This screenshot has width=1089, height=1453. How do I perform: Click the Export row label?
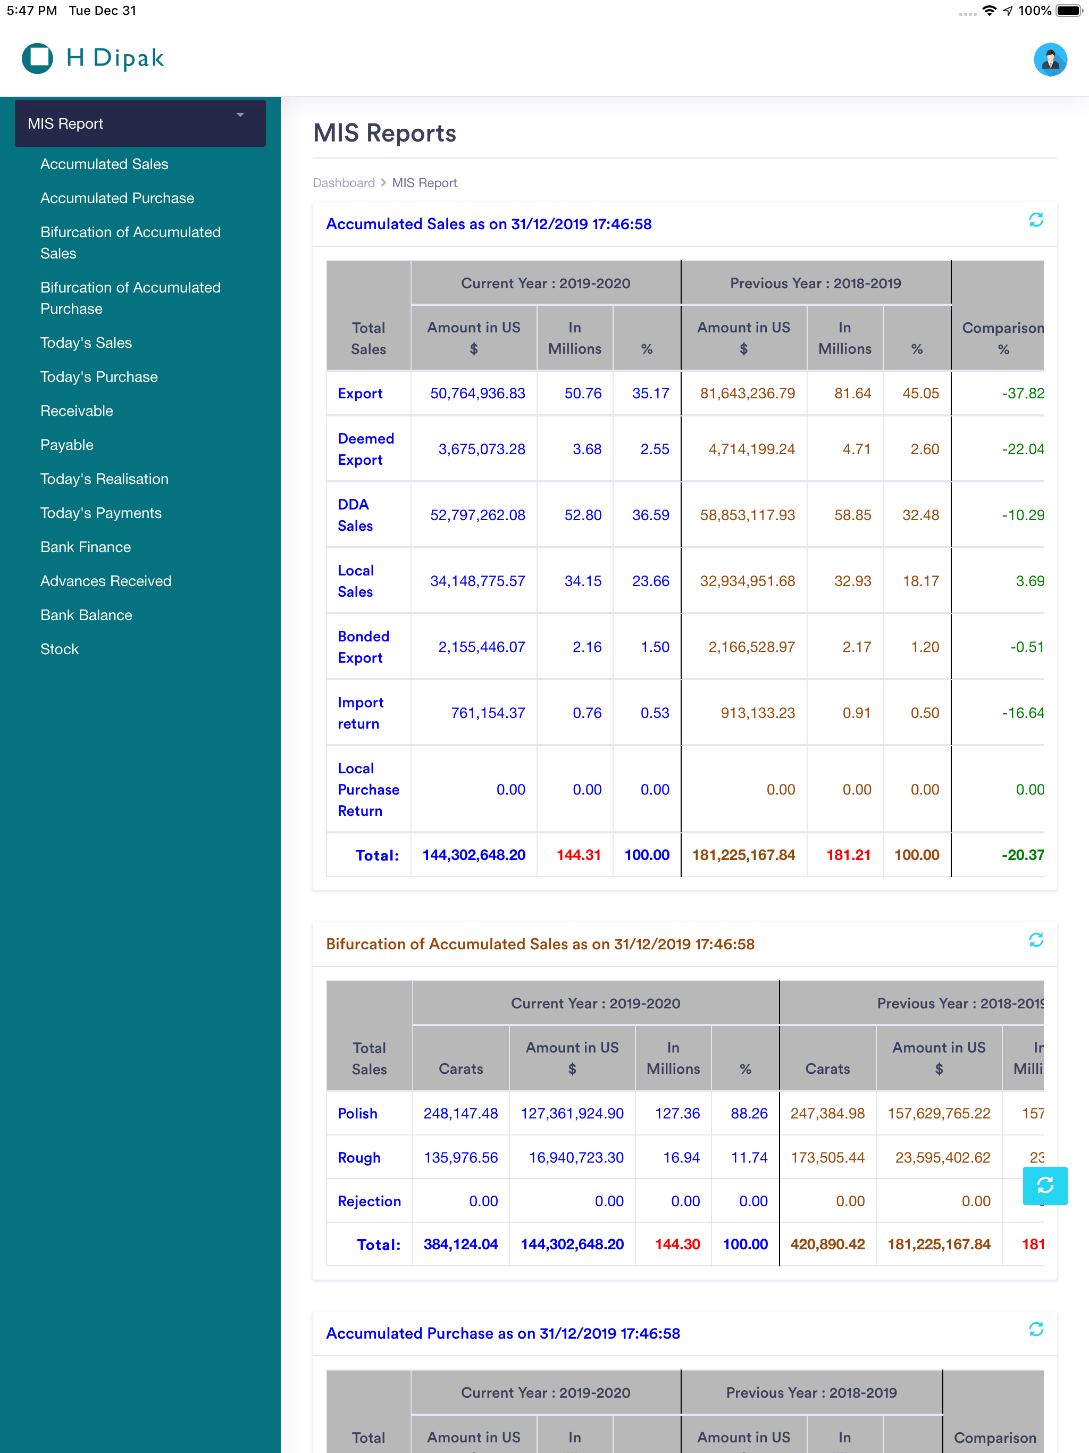[x=360, y=394]
